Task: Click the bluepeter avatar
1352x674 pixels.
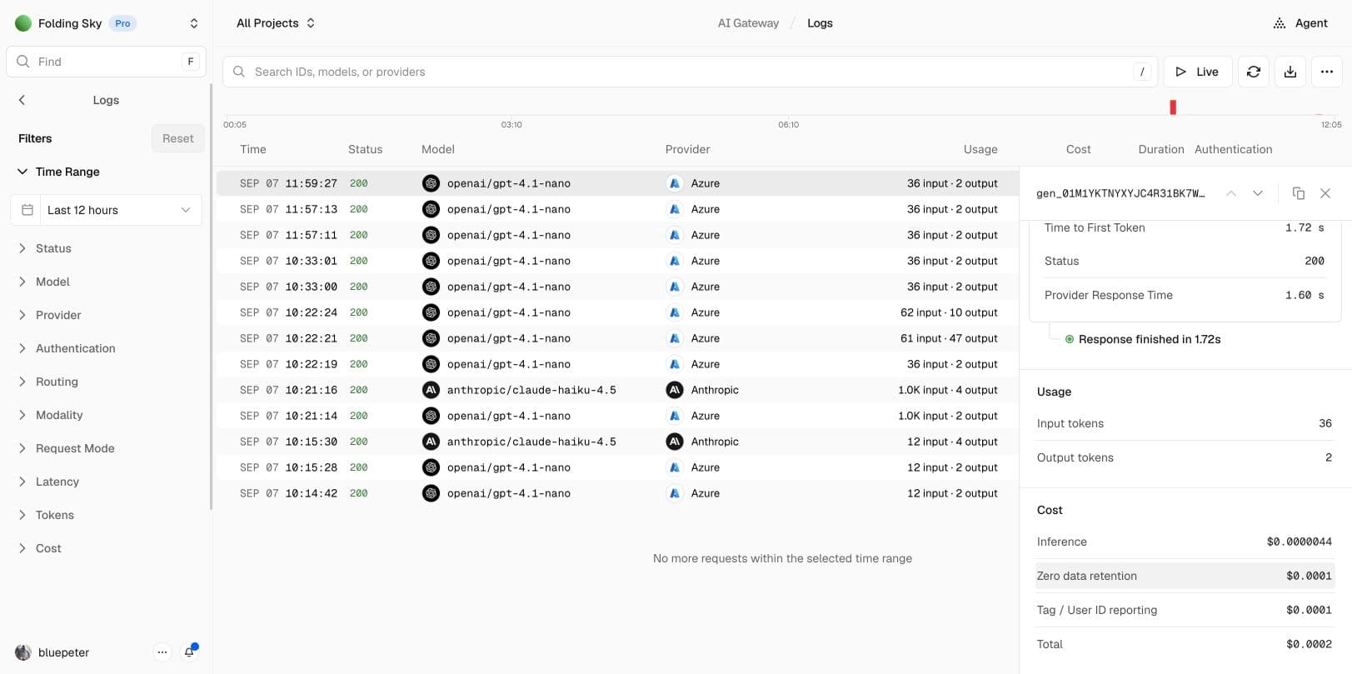Action: coord(23,652)
